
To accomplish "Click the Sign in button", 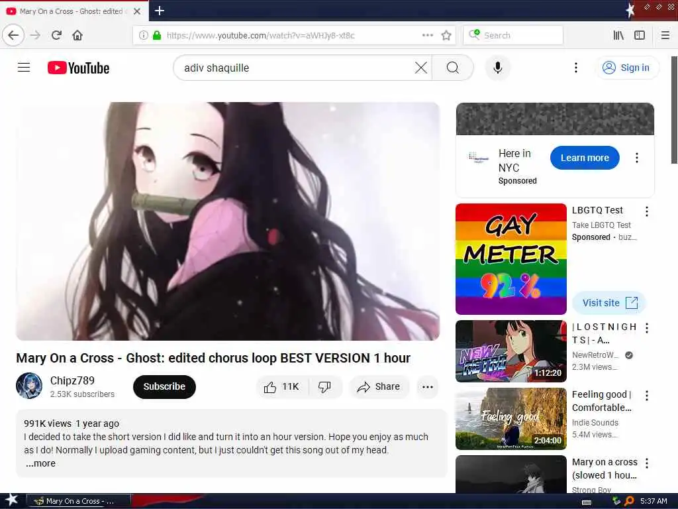I will point(626,68).
